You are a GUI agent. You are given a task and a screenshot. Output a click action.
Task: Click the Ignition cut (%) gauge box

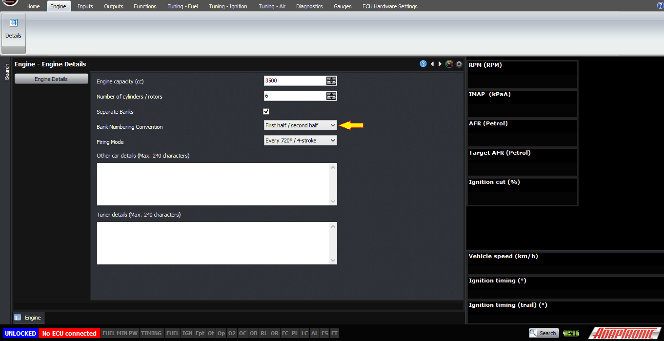click(523, 191)
